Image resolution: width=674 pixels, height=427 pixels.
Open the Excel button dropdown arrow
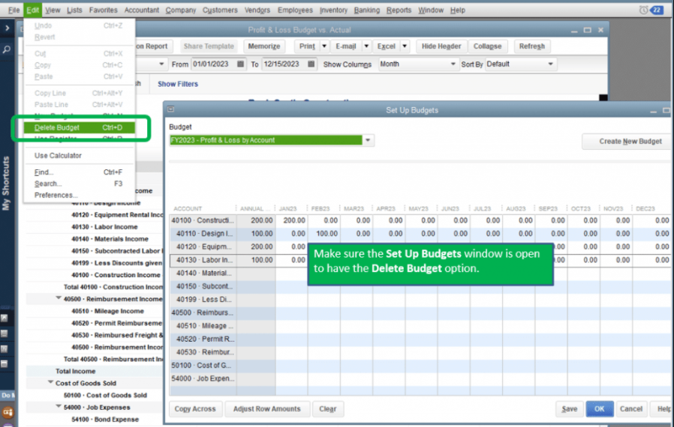[x=405, y=46]
